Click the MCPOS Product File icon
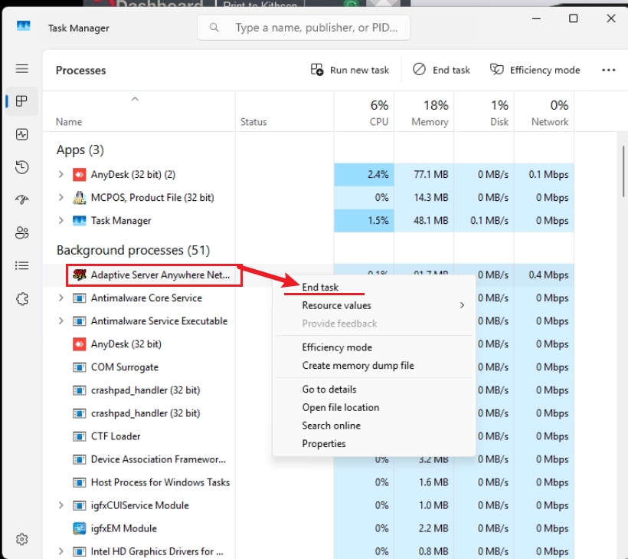The width and height of the screenshot is (628, 559). tap(80, 198)
